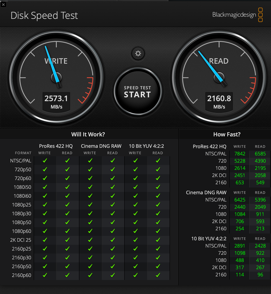This screenshot has width=271, height=294.
Task: Click Cinema DNG 2160 write value 254
Action: (x=240, y=229)
